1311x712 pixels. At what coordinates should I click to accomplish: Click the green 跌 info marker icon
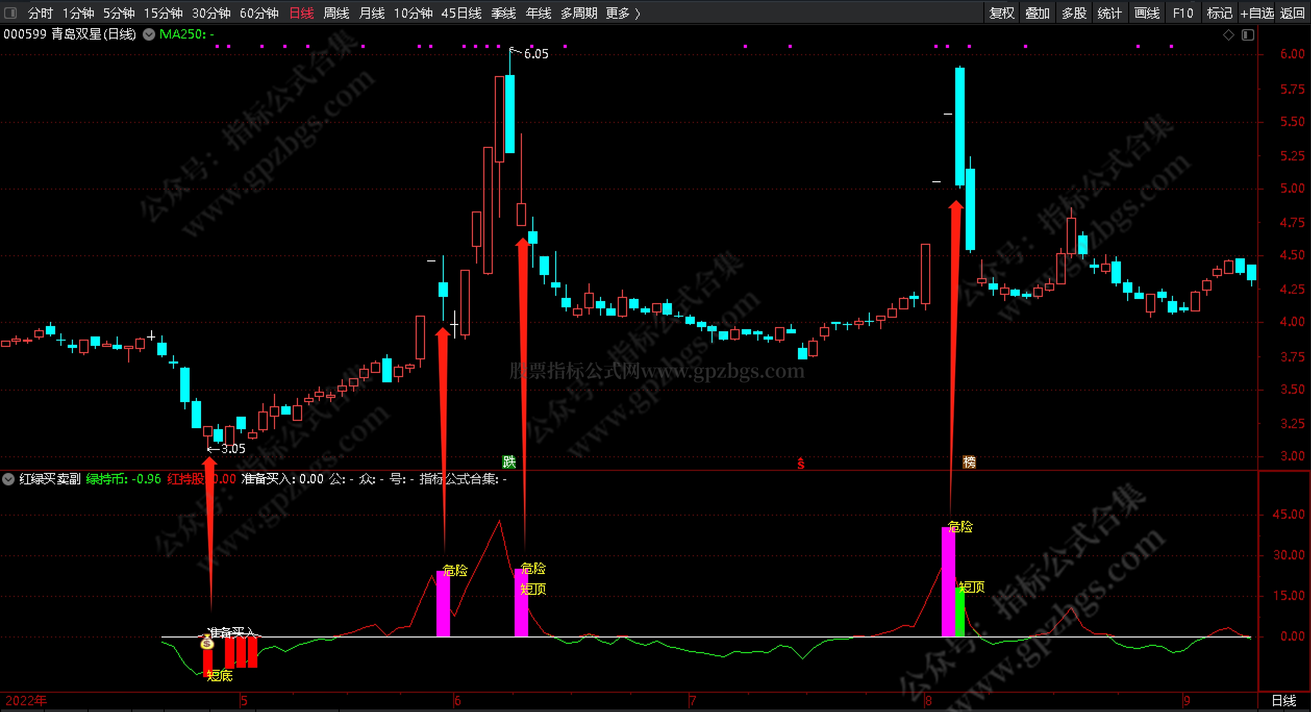pyautogui.click(x=508, y=461)
